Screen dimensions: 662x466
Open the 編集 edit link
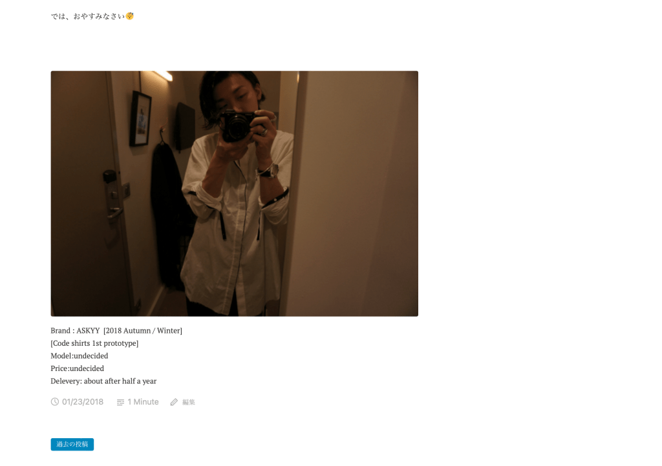189,402
